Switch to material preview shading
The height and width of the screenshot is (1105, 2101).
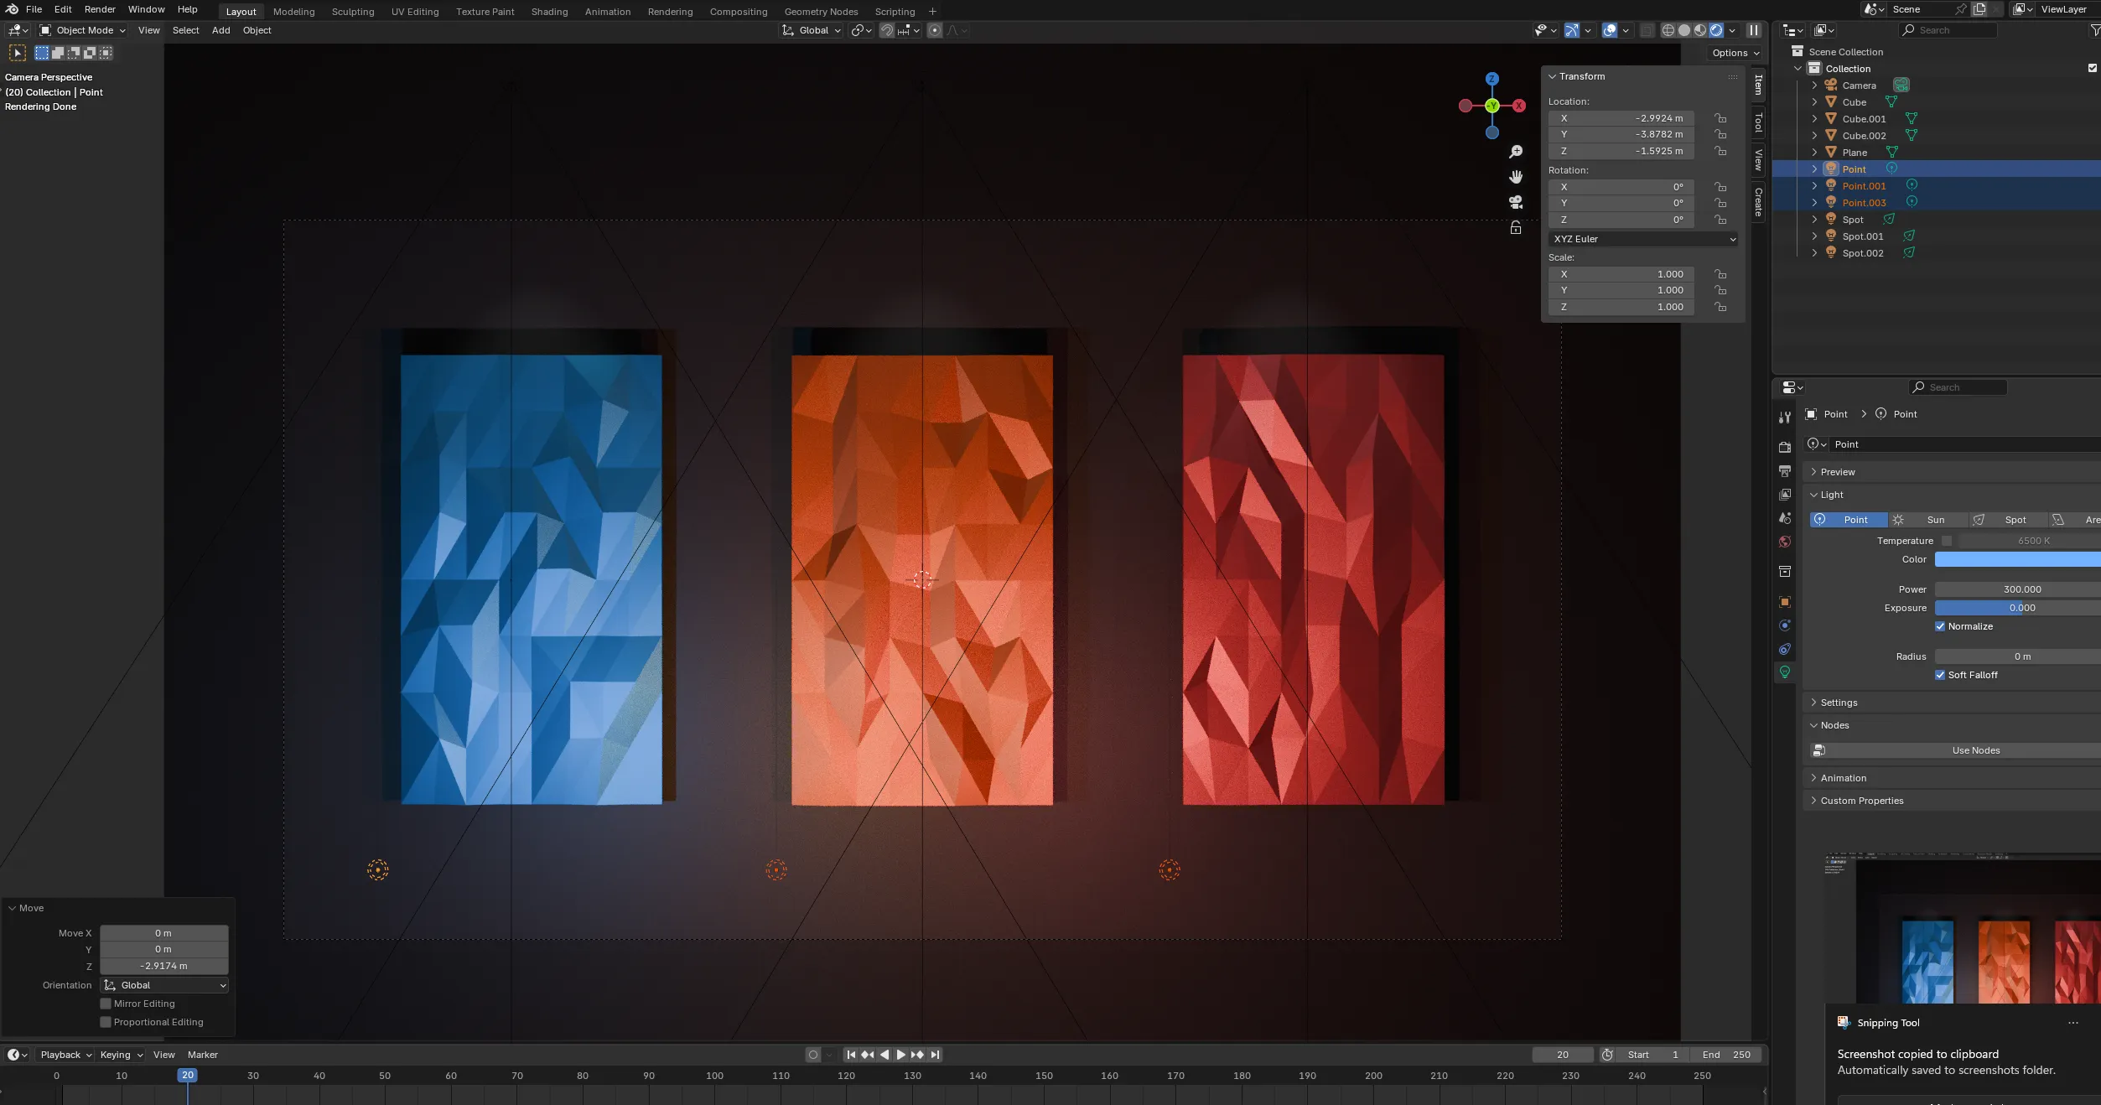[x=1700, y=30]
